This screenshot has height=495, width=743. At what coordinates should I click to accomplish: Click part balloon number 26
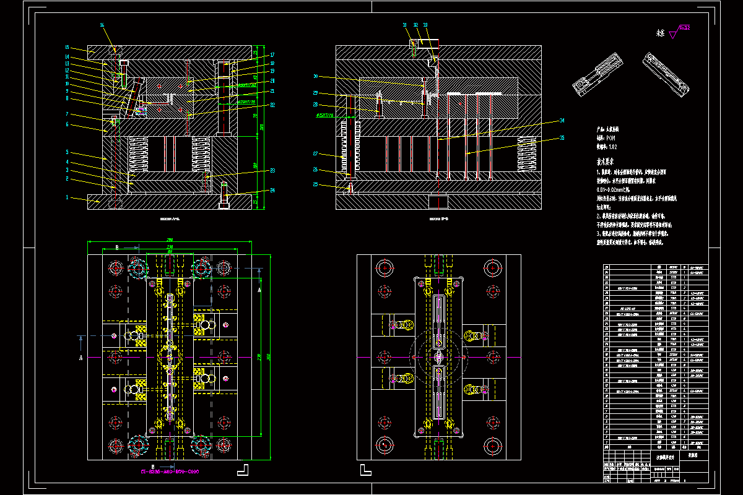click(315, 170)
